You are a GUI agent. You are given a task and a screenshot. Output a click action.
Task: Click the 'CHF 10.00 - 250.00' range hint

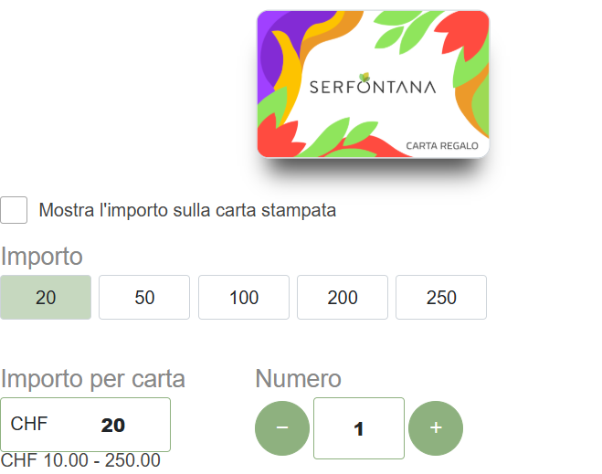tap(80, 460)
